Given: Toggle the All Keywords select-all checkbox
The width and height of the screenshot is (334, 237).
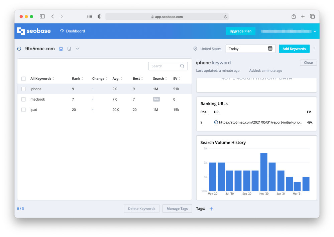Looking at the screenshot, I should point(23,79).
